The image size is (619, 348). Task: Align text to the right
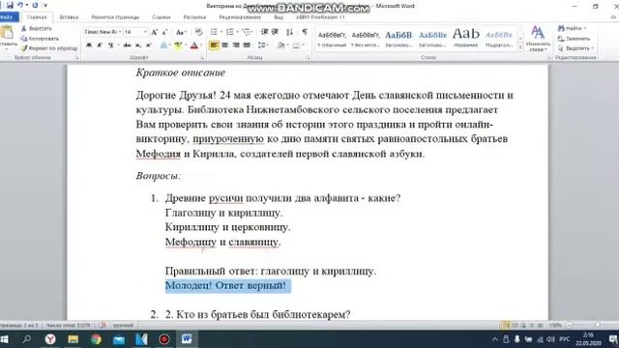[236, 45]
